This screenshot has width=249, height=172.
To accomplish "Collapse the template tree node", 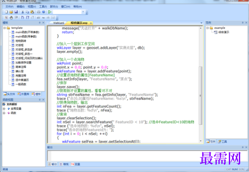I will click(4, 28).
